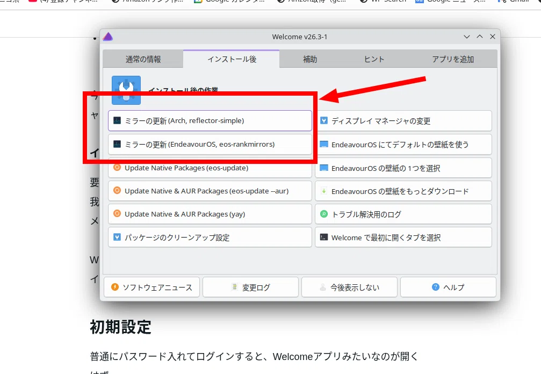This screenshot has width=541, height=374.
Task: Click EndeavourOS にてデフォルトの壁紙を使う
Action: (403, 144)
